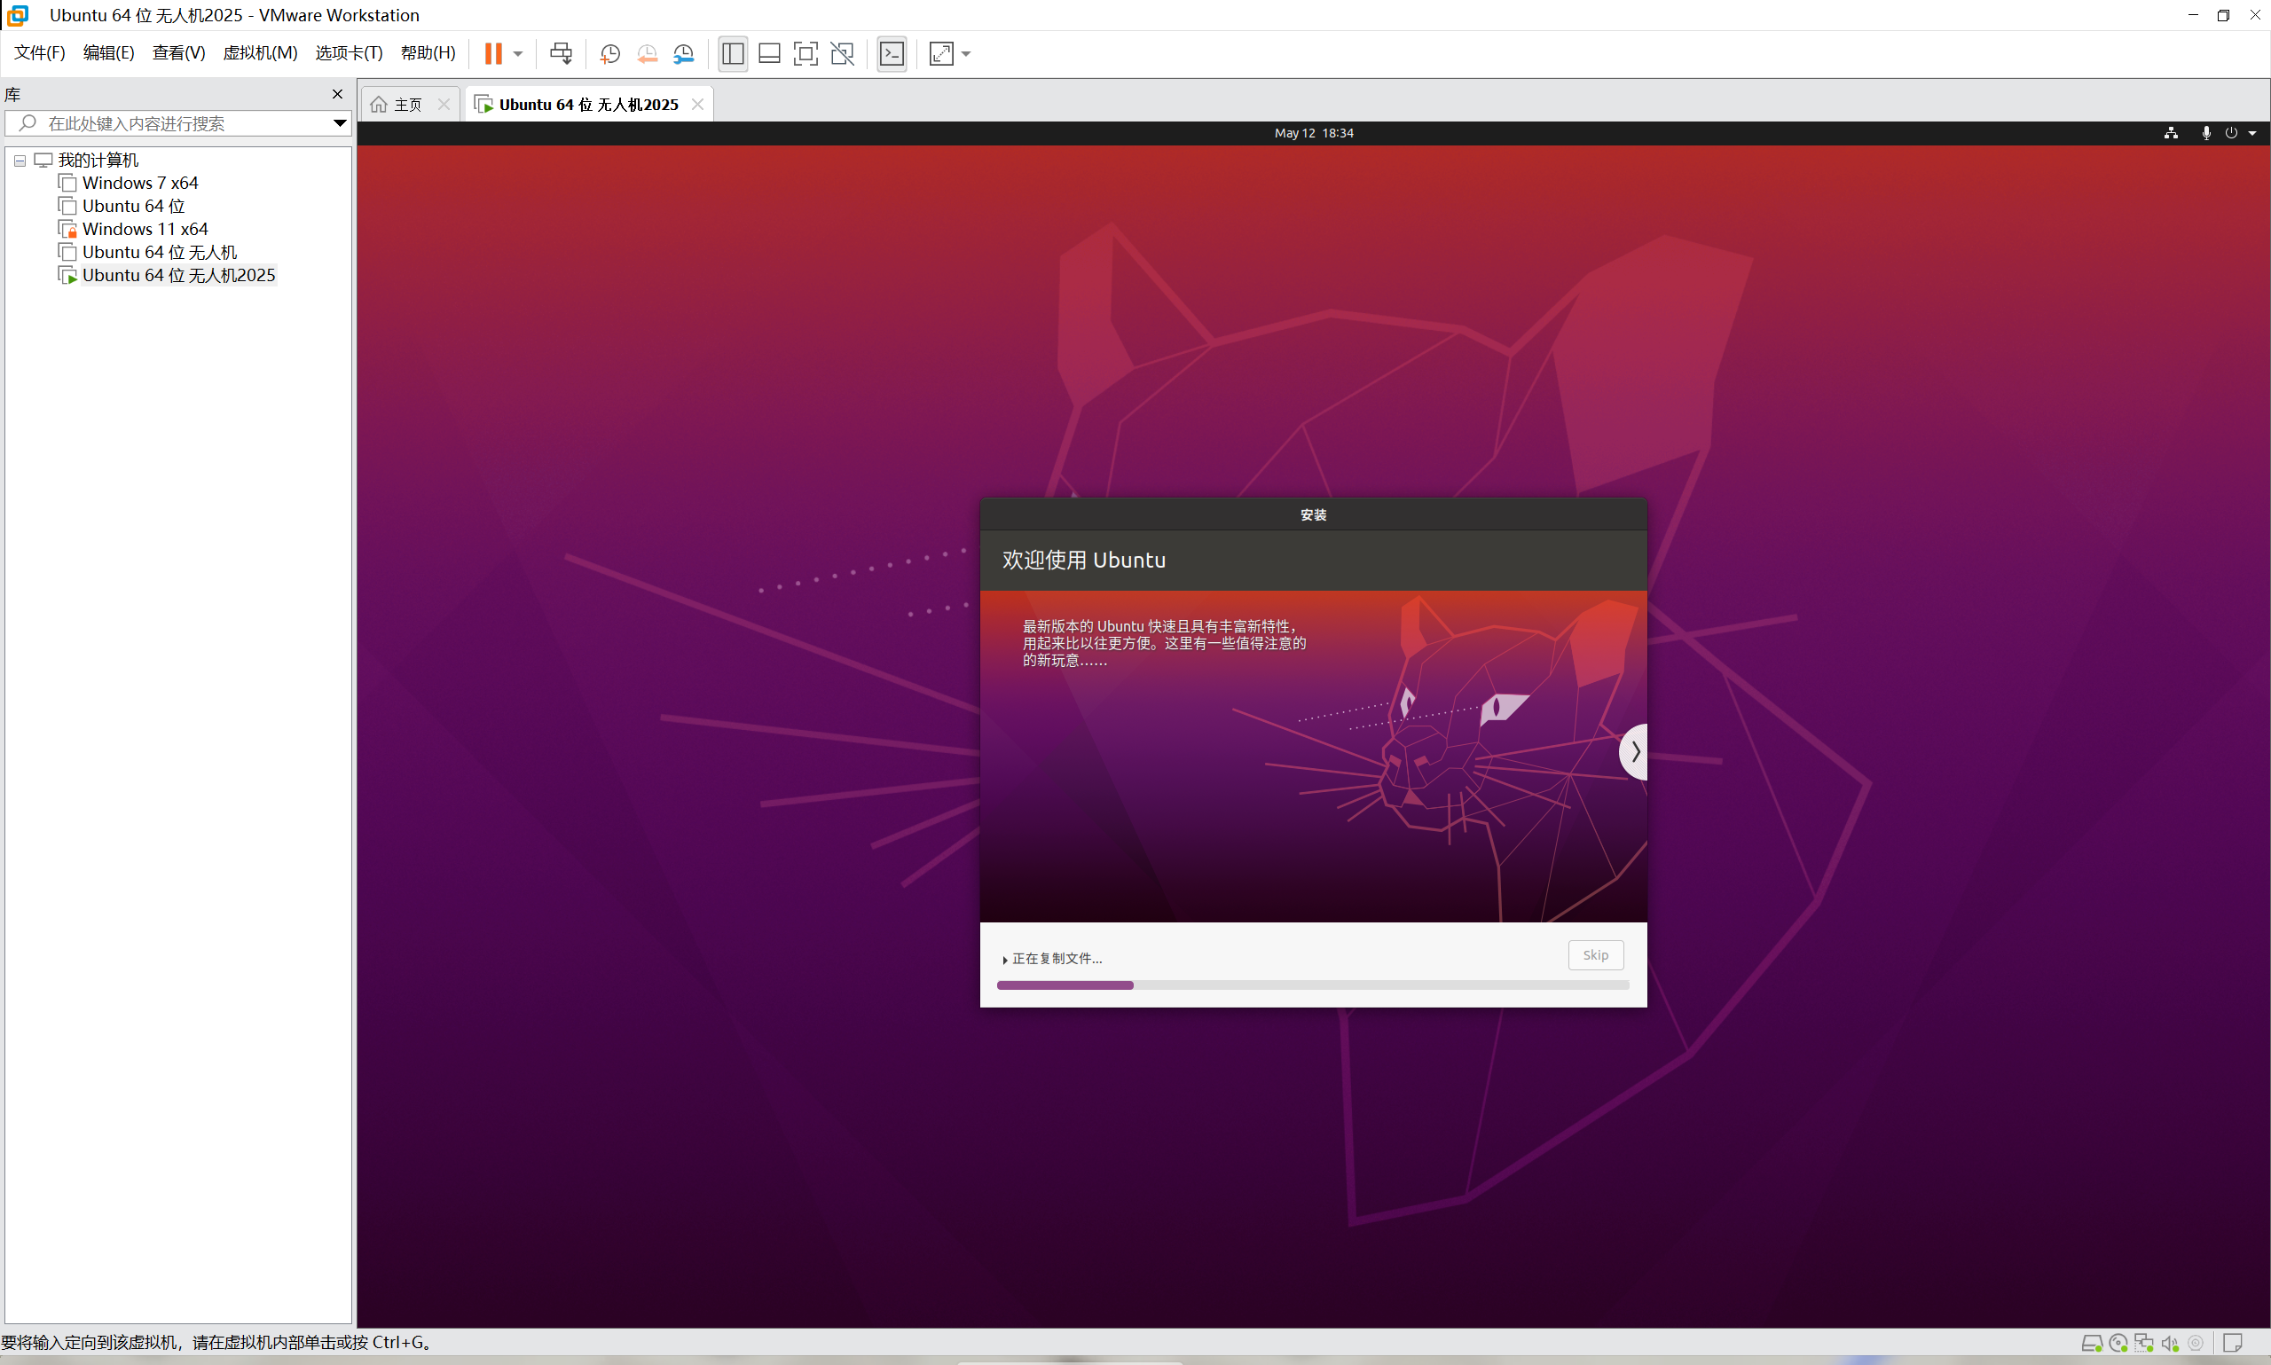Click the Skip button in the installer

1595,954
